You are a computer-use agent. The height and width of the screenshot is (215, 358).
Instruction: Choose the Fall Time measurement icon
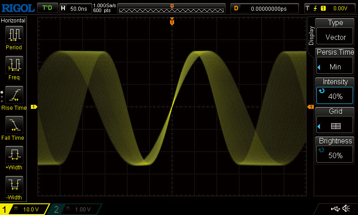point(14,125)
